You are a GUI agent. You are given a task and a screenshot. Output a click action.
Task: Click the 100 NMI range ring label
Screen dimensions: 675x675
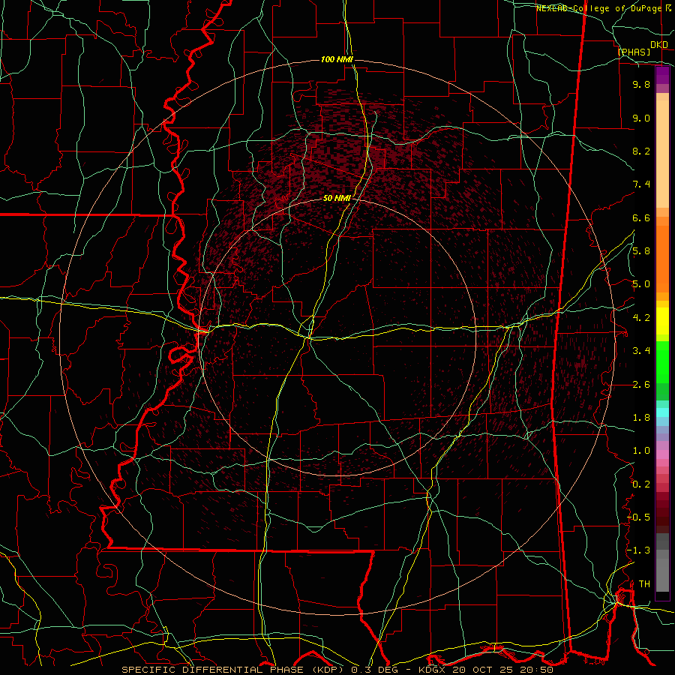(x=337, y=59)
